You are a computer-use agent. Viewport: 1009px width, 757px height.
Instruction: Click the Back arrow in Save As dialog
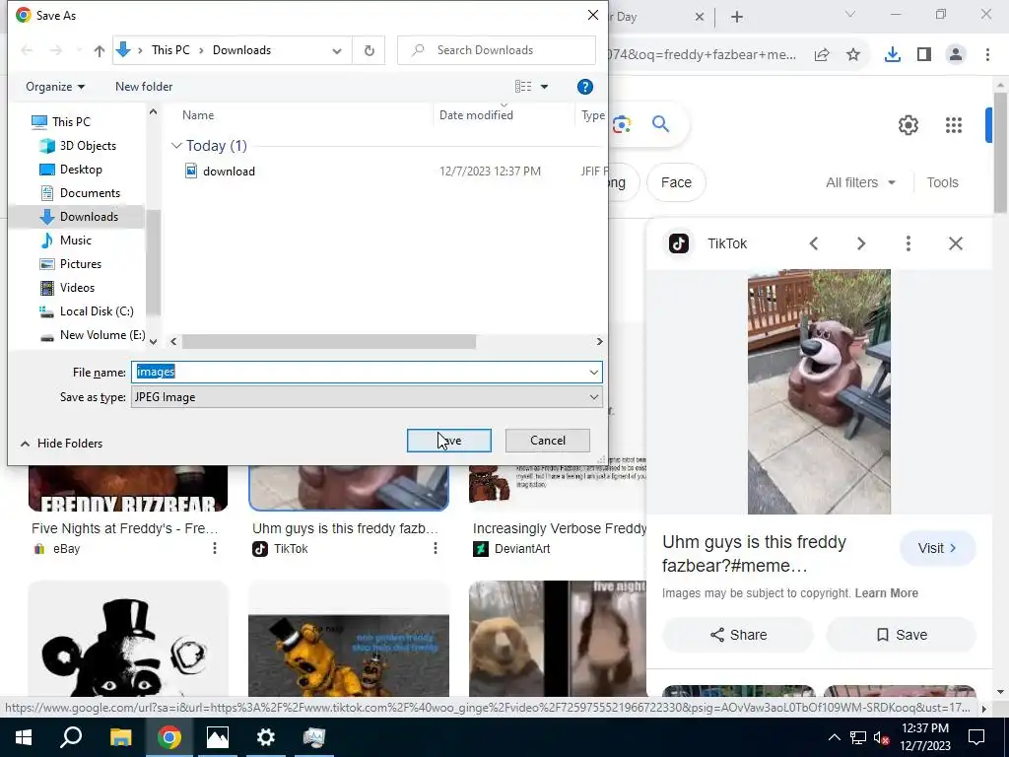pos(27,50)
